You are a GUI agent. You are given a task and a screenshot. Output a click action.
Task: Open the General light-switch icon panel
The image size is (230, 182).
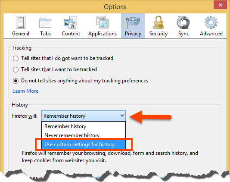21,26
